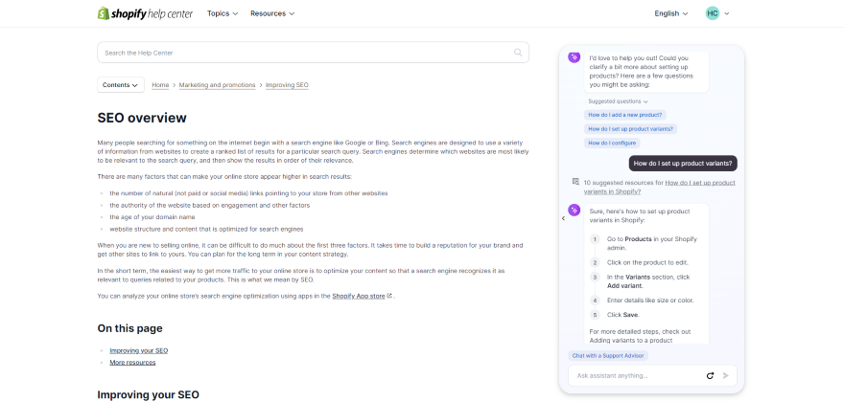This screenshot has height=402, width=844.
Task: Click the SEO overview heading
Action: click(142, 118)
